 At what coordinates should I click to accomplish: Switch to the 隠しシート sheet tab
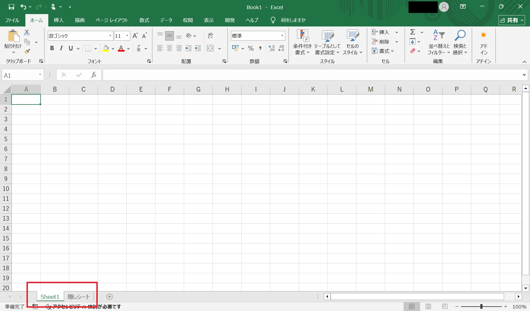(79, 297)
